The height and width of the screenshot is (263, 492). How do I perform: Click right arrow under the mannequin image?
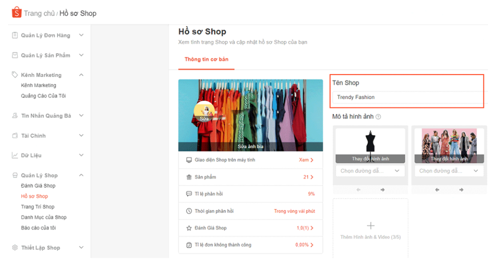[x=382, y=189]
